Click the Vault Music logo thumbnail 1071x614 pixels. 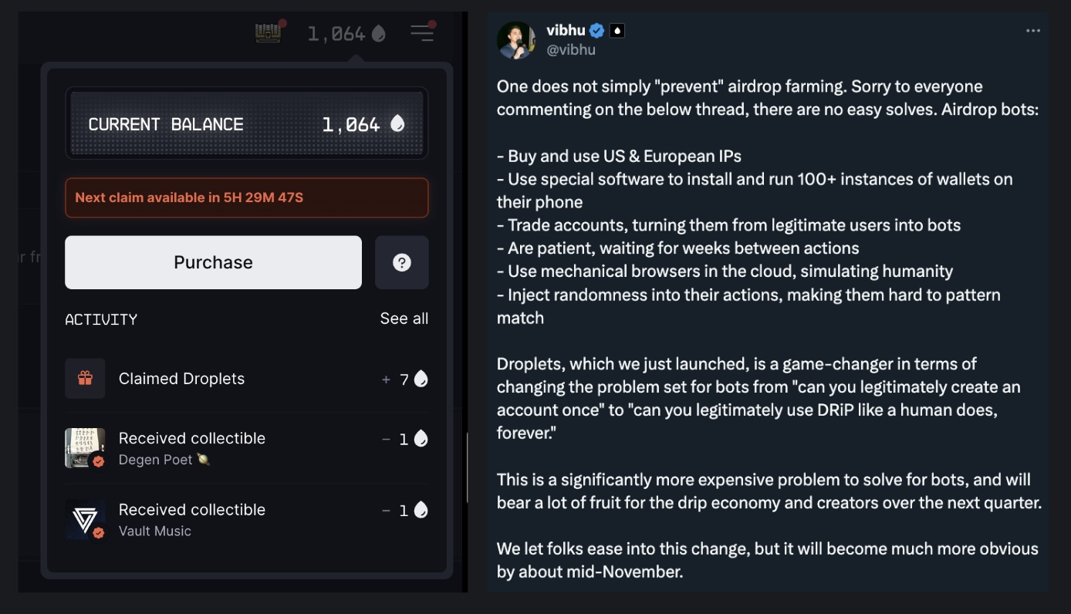85,520
